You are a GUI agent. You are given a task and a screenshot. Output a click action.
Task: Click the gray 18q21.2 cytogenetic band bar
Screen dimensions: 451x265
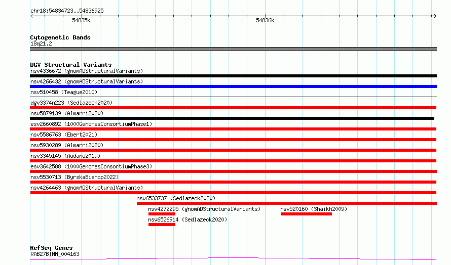[x=233, y=49]
